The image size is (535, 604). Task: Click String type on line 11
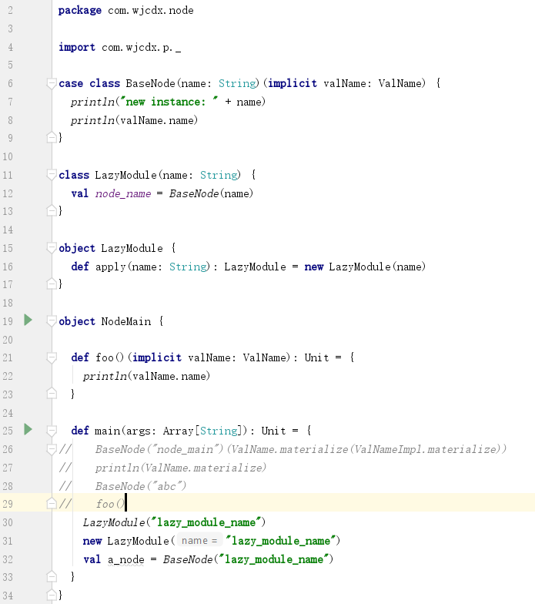pos(219,176)
